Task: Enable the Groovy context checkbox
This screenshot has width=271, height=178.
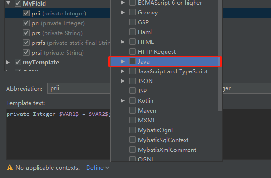Action: point(133,13)
